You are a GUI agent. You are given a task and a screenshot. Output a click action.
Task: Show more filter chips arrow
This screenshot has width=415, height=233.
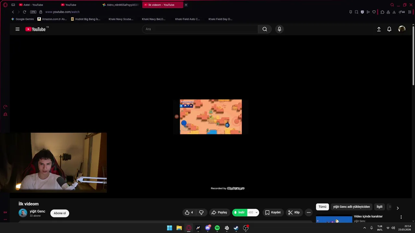click(398, 208)
